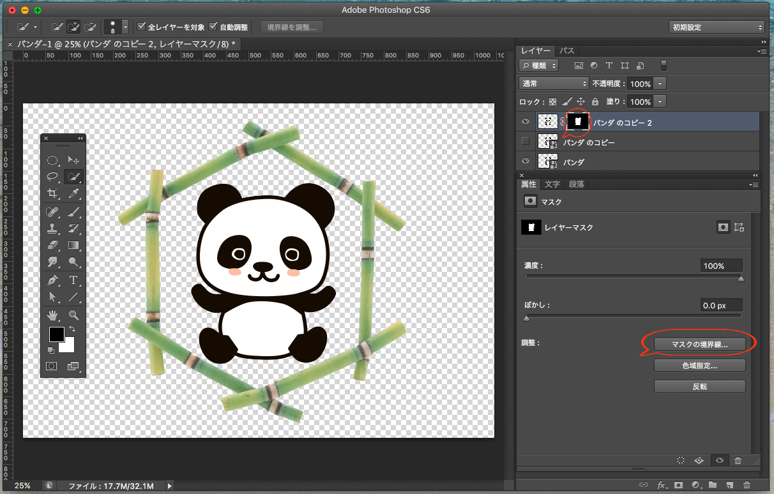774x494 pixels.
Task: Show the hidden パンダ のコピー layer
Action: (526, 141)
